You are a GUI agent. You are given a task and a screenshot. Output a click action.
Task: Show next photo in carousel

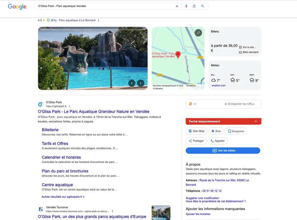[140, 83]
